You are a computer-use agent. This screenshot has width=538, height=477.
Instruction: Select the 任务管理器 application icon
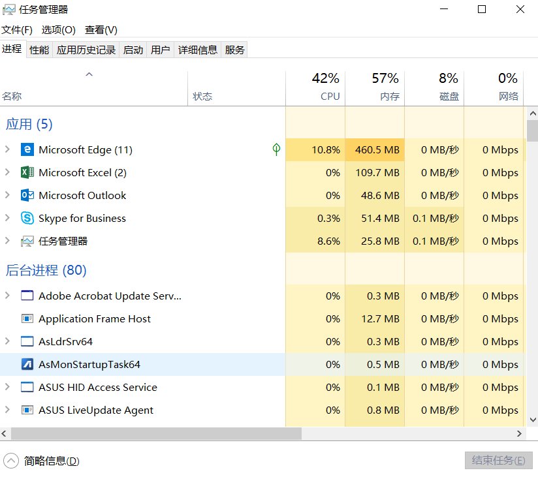[x=27, y=241]
